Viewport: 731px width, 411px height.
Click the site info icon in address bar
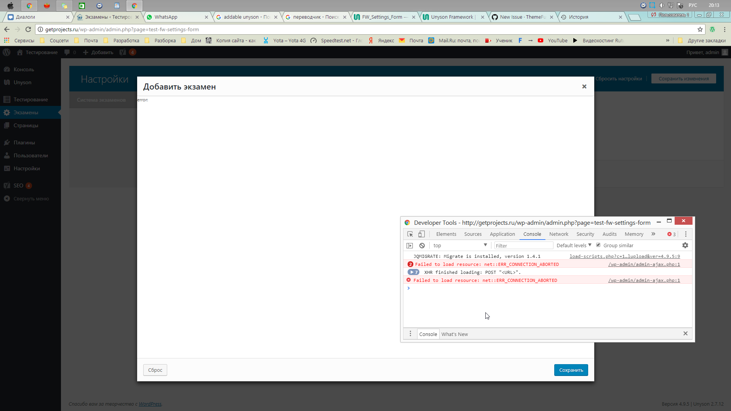tap(40, 29)
